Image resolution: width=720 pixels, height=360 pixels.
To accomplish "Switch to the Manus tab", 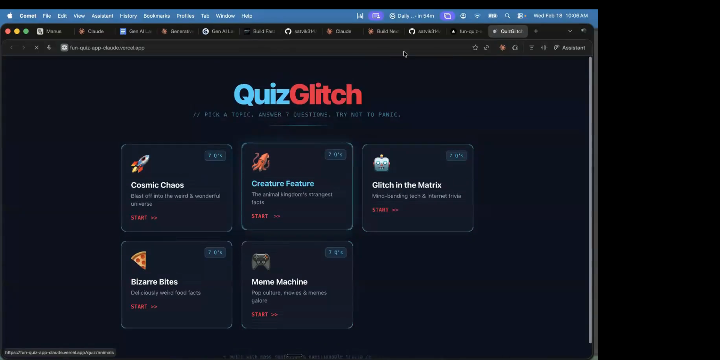I will pyautogui.click(x=50, y=31).
